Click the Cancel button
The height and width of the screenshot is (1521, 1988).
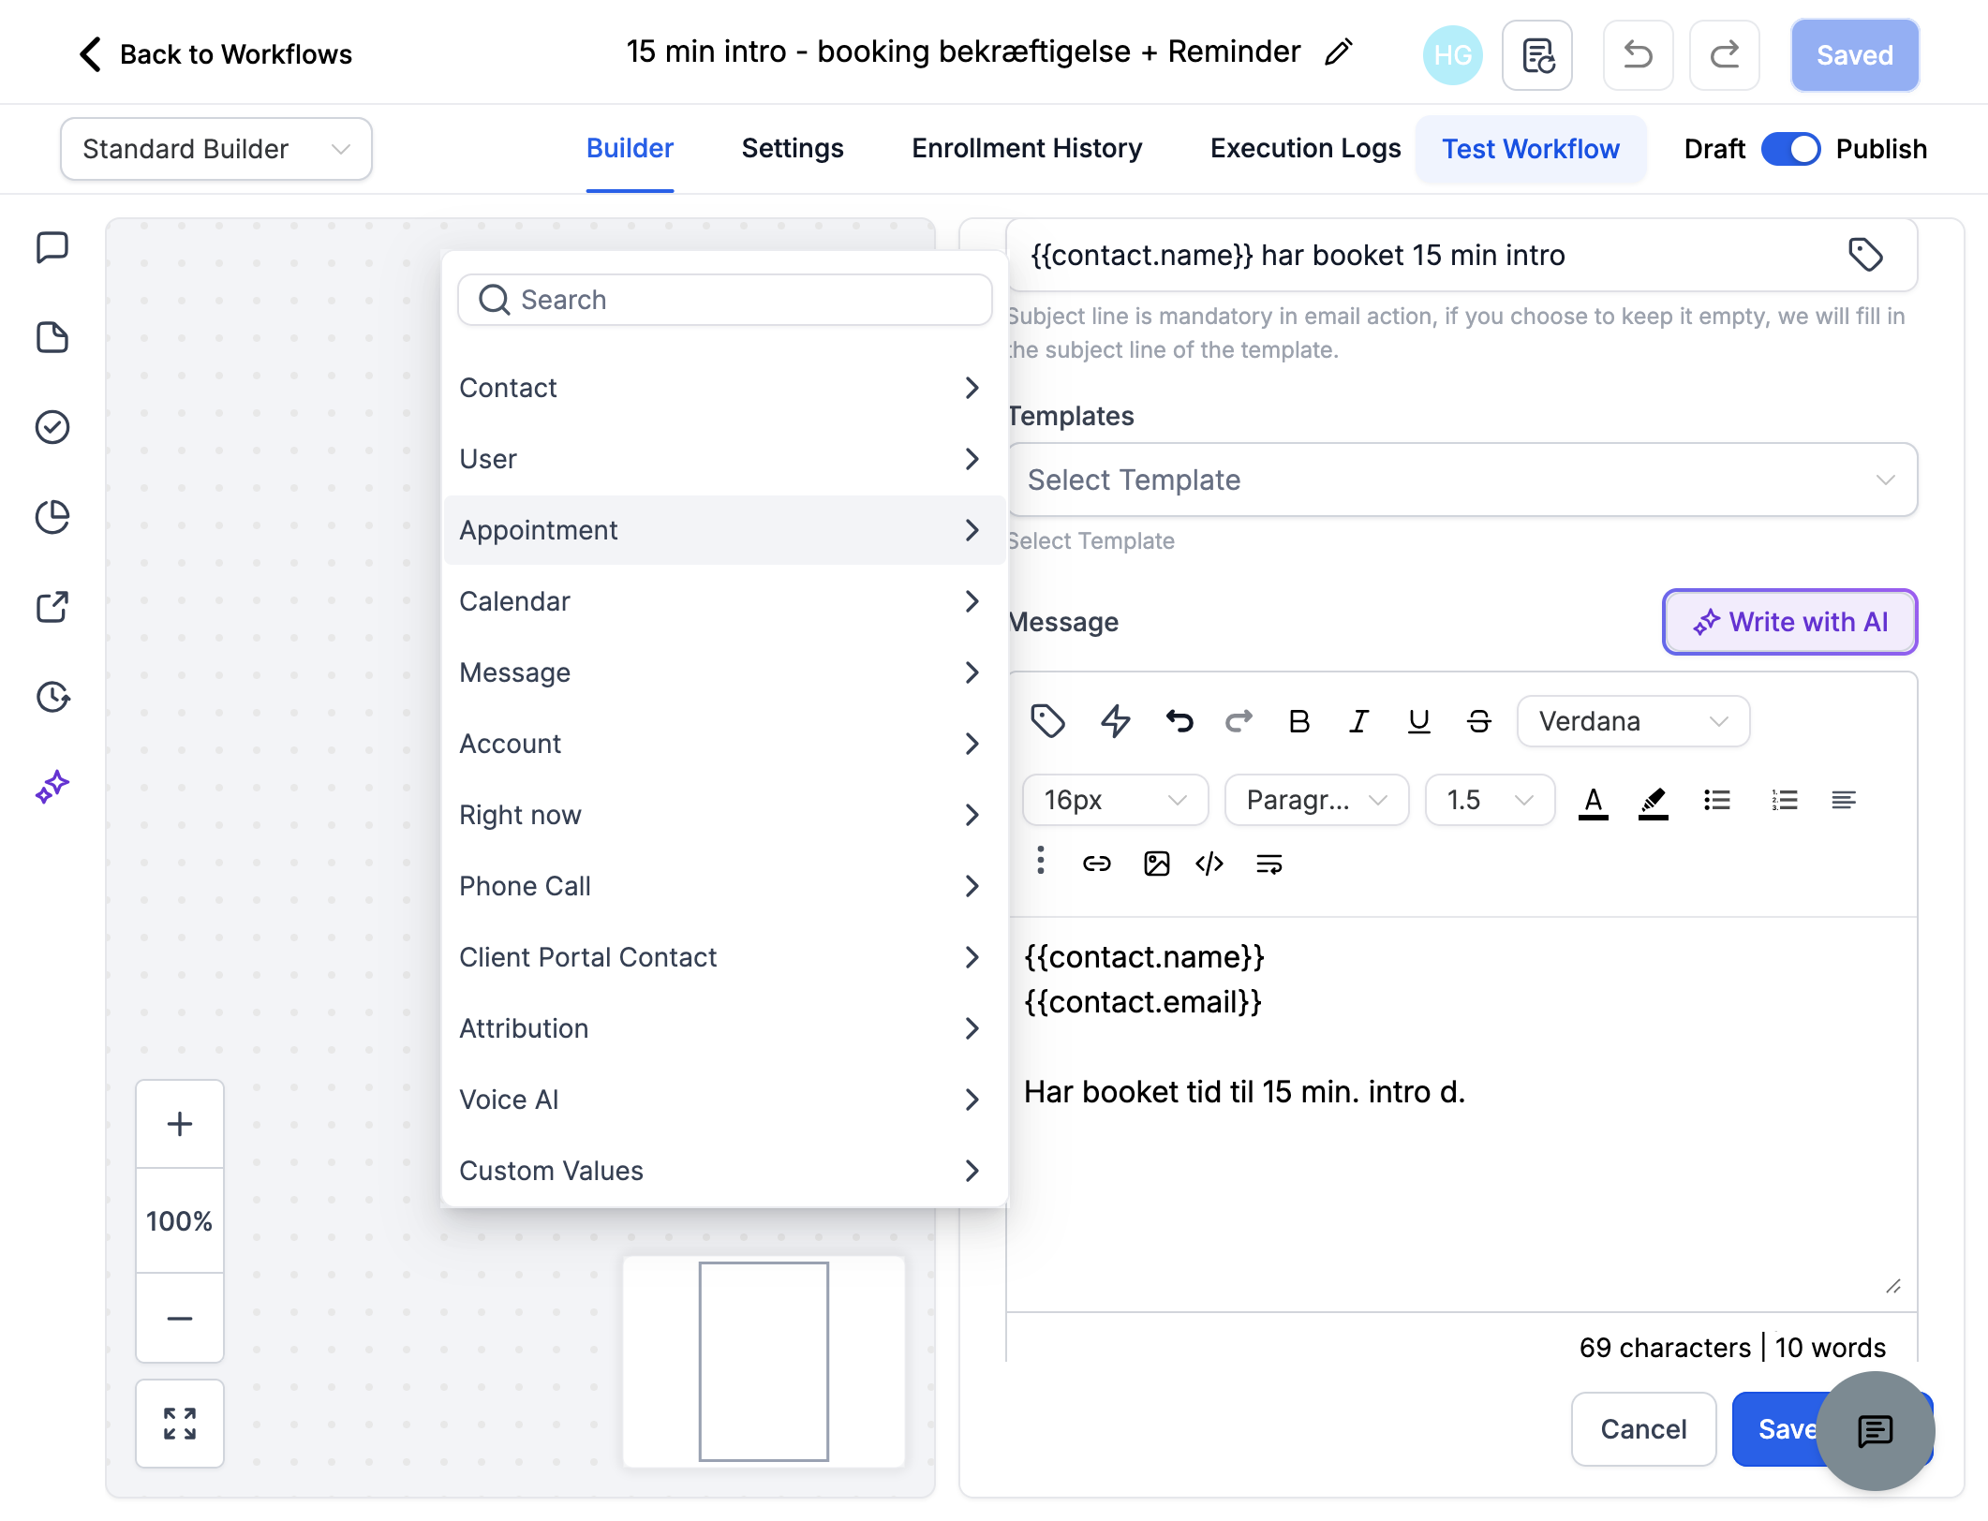[x=1643, y=1429]
